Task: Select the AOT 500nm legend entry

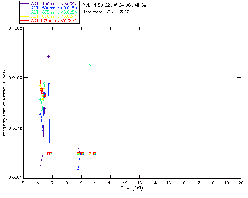Action: tap(49, 8)
